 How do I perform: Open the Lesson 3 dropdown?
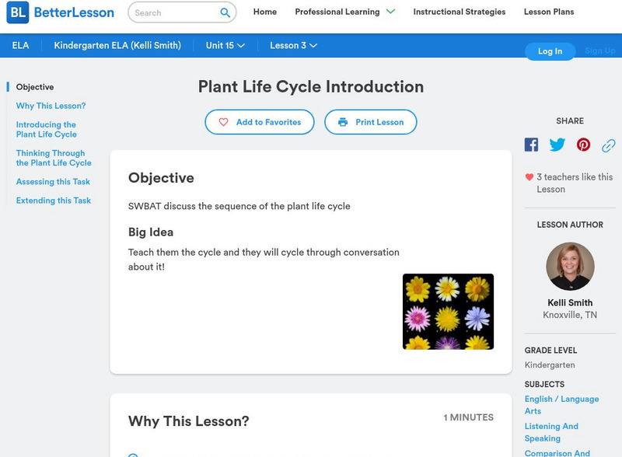coord(293,46)
